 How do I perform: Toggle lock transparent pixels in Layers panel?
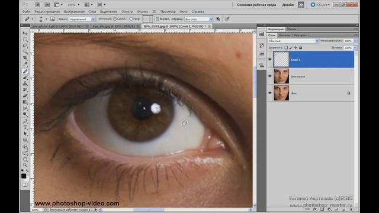(286, 47)
